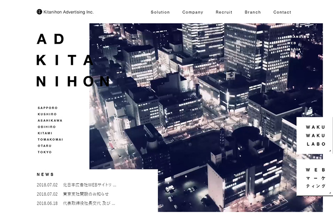Viewport: 333px width, 219px height.
Task: Open news item dated 2018.07.02 北日本広告社WEBサイト
Action: point(77,185)
